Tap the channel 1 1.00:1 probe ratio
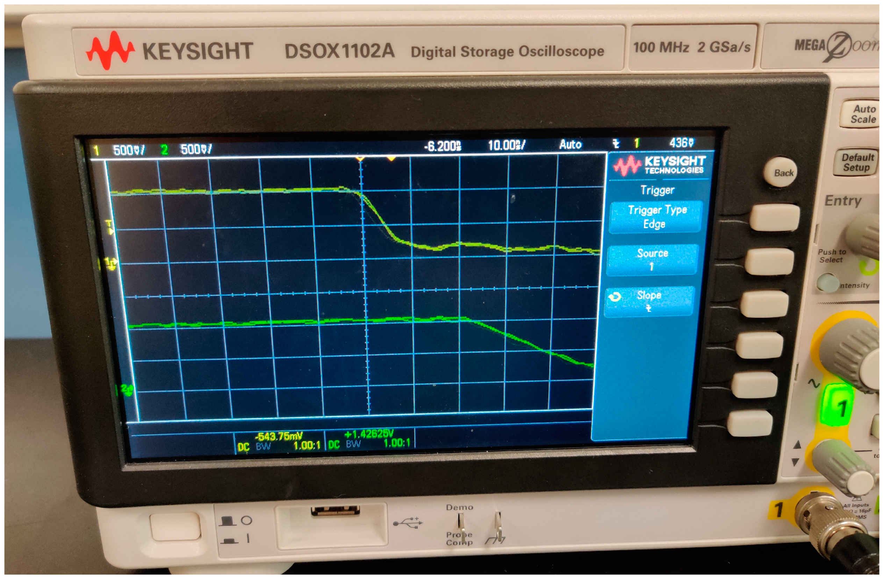 (x=307, y=445)
